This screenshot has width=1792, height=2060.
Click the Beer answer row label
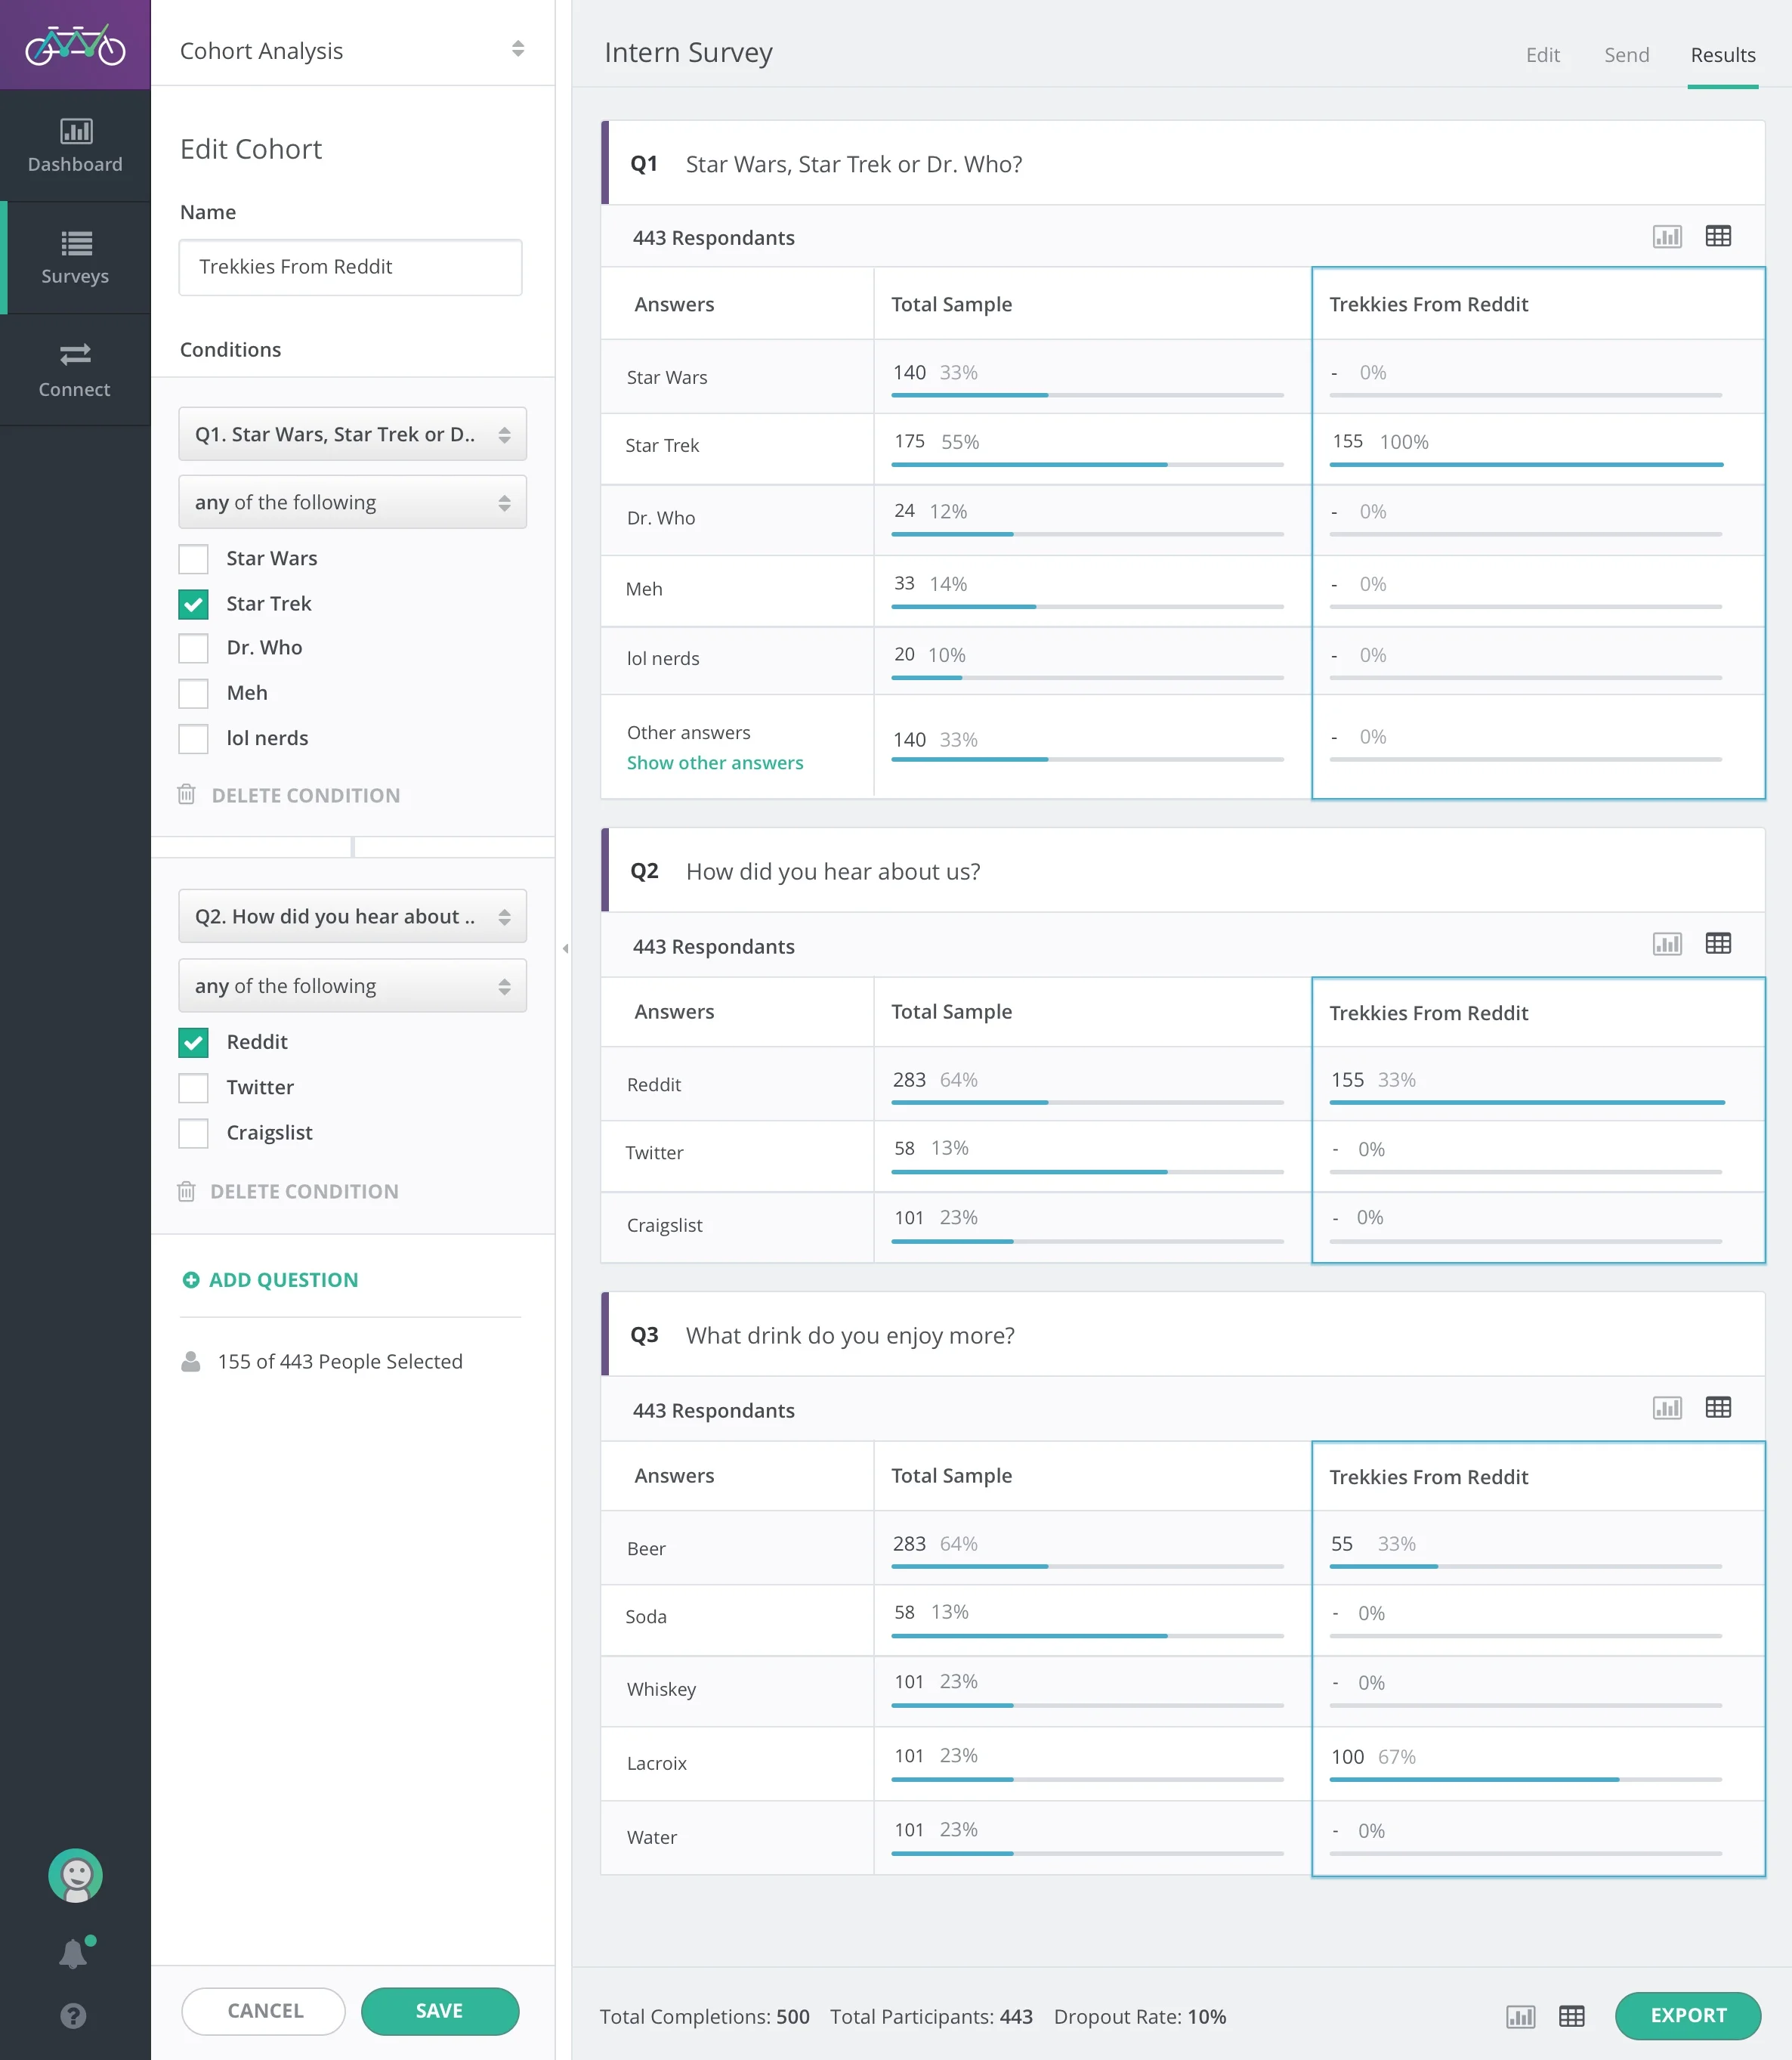pos(646,1548)
